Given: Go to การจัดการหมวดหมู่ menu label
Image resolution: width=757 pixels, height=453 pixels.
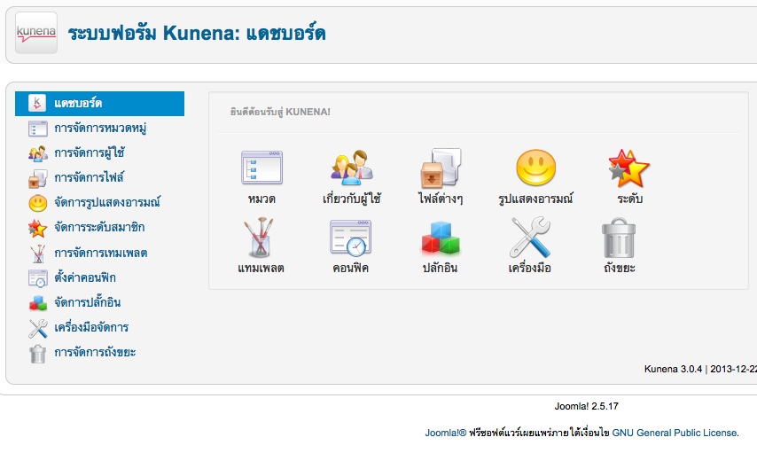Looking at the screenshot, I should [x=100, y=129].
